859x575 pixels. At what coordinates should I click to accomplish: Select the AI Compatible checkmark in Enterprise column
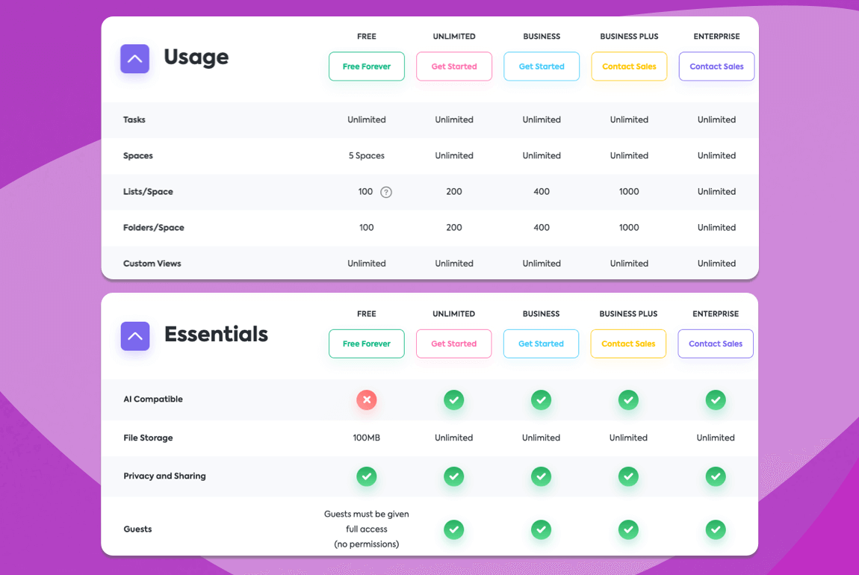pos(716,400)
